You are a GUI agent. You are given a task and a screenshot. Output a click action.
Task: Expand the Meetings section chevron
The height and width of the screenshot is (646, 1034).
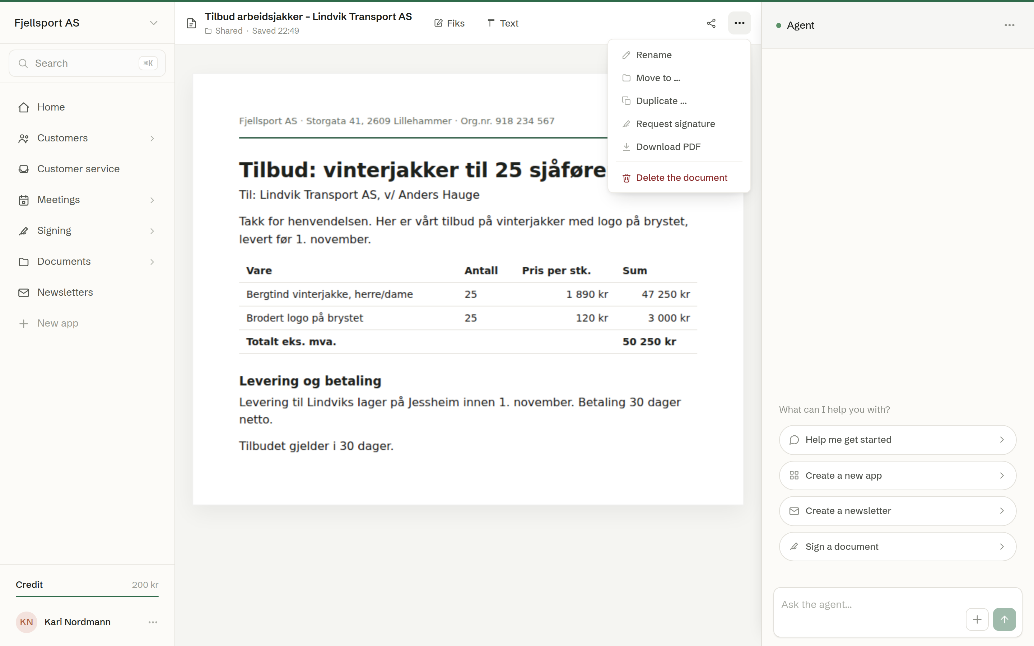click(152, 200)
